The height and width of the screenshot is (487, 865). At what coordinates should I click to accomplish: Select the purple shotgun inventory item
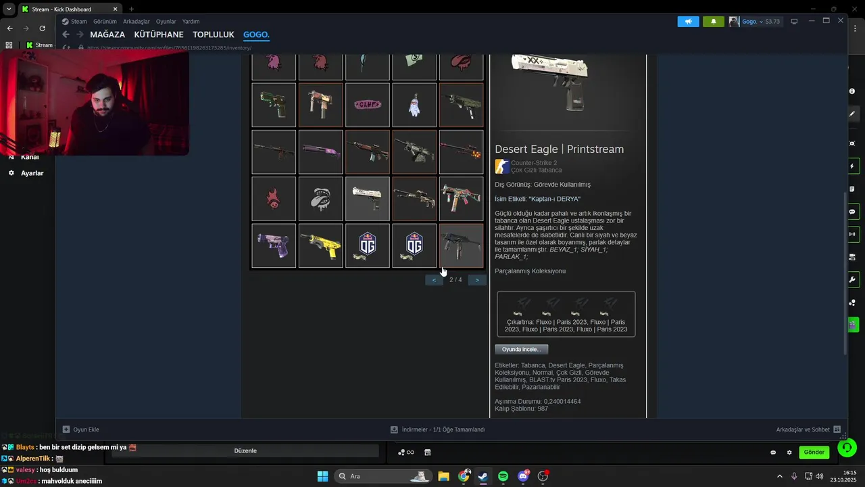pos(320,152)
